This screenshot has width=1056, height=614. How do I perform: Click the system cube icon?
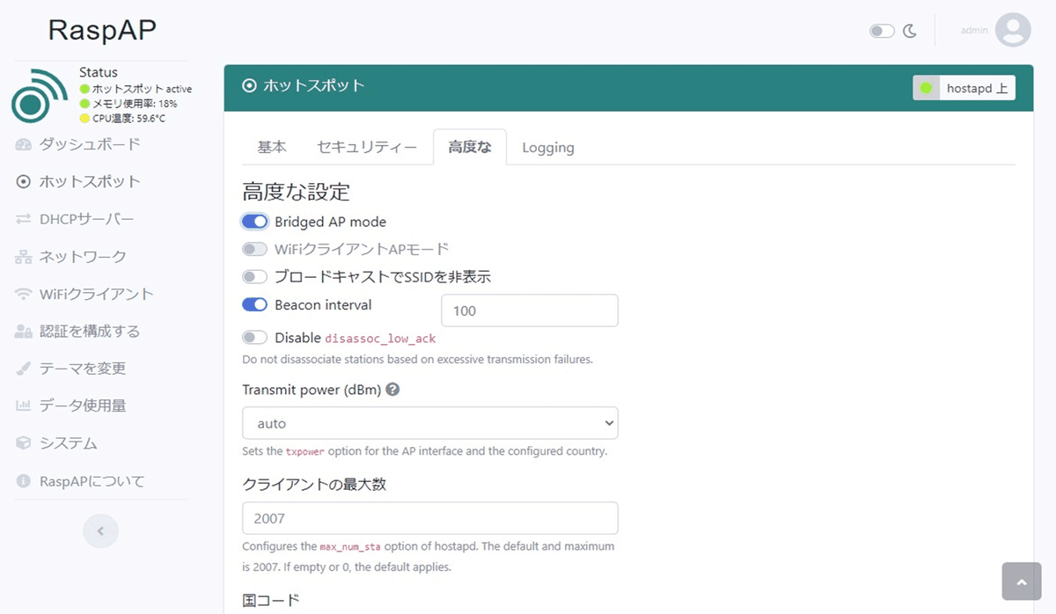(x=24, y=443)
